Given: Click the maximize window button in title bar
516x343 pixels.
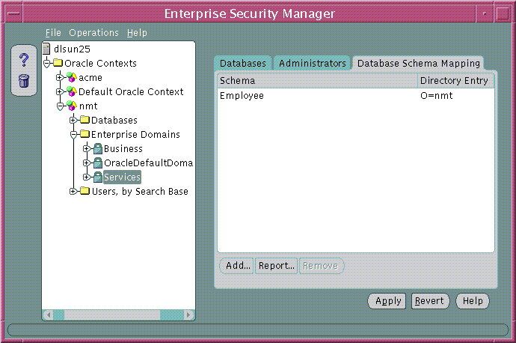Looking at the screenshot, I should tap(503, 13).
